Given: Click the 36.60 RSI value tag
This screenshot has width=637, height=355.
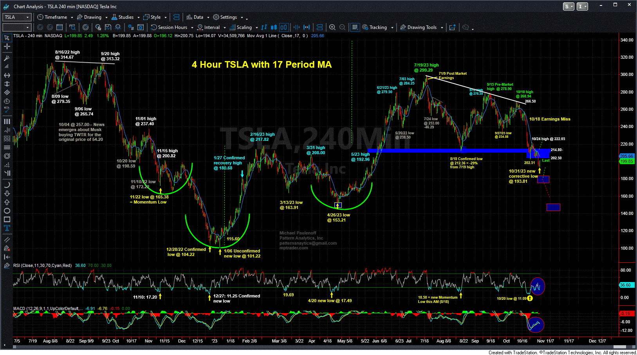Looking at the screenshot, I should click(626, 285).
